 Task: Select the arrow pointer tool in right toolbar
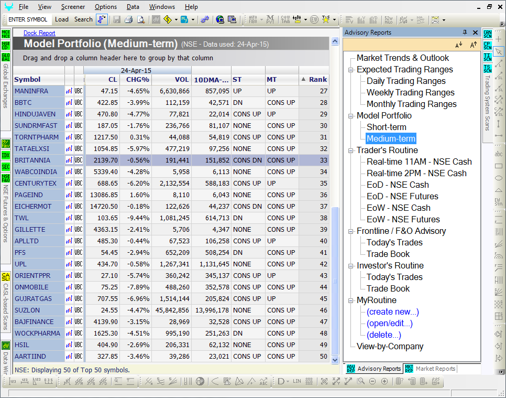499,51
